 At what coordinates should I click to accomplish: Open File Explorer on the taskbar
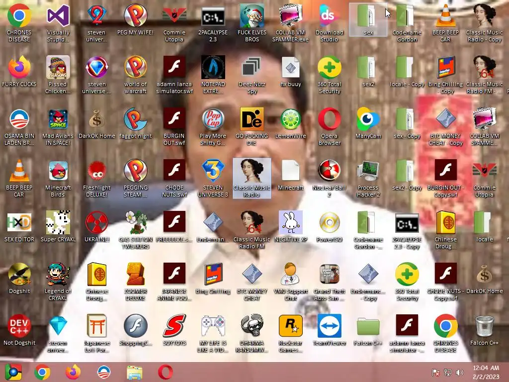click(x=134, y=372)
